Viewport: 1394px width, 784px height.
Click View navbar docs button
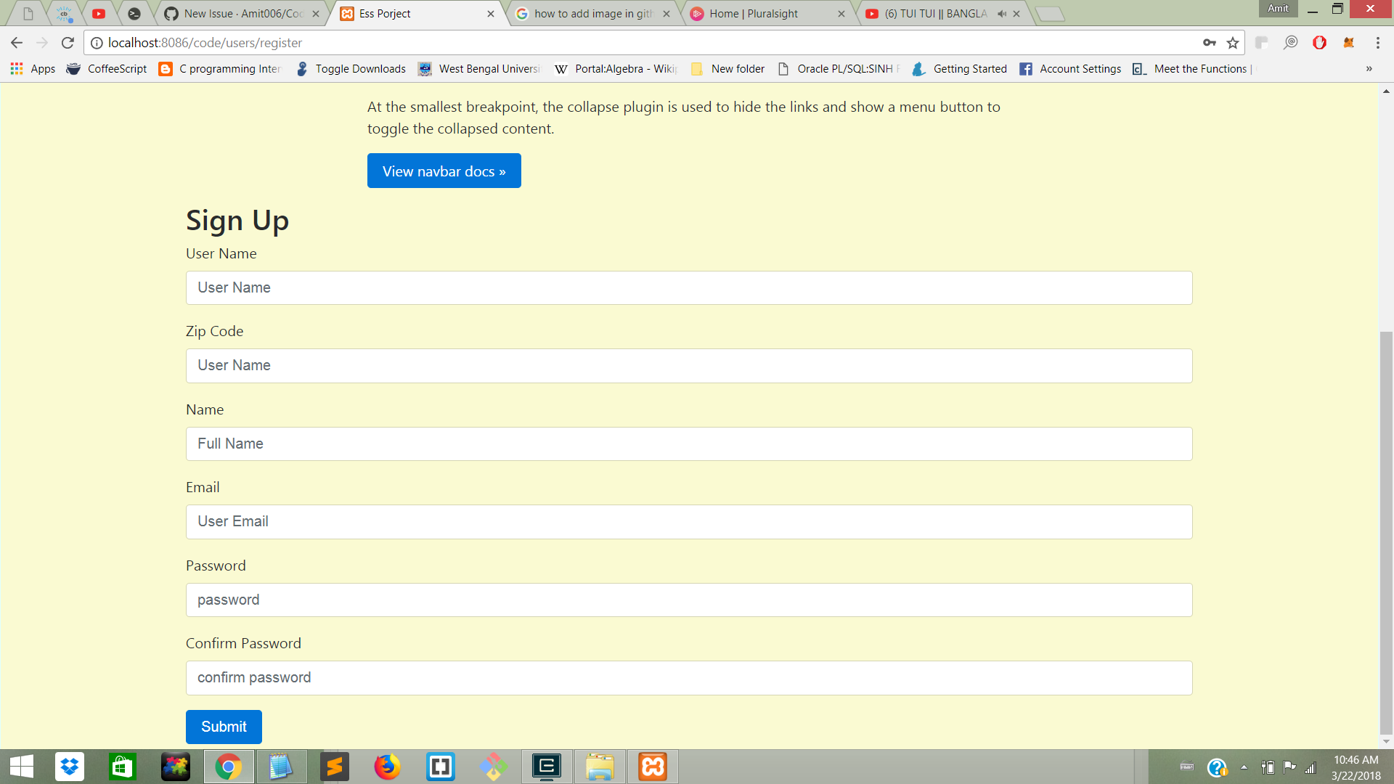[x=444, y=171]
